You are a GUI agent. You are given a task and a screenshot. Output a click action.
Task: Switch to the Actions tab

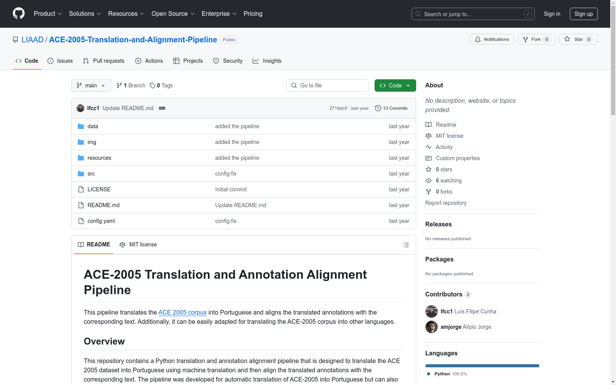click(149, 61)
